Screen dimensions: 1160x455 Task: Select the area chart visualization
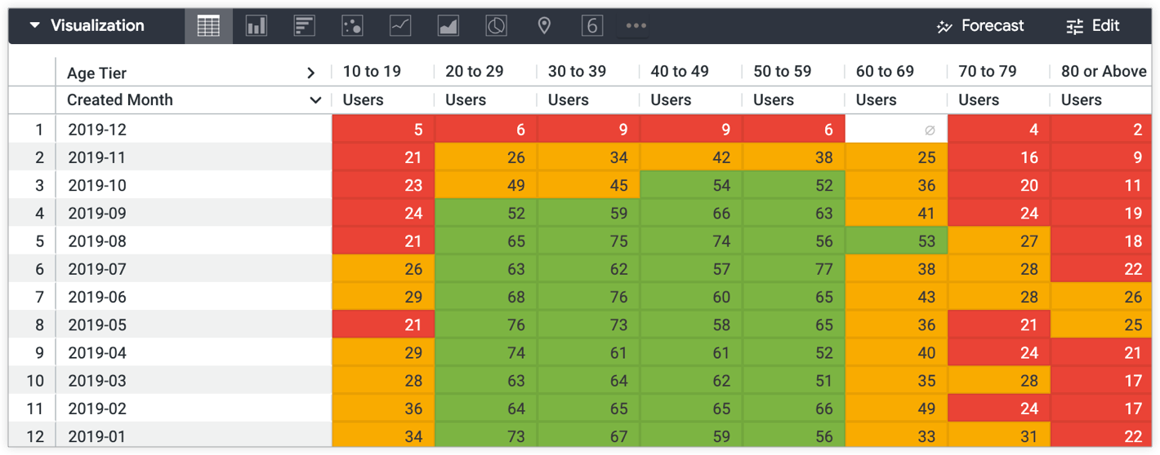click(x=448, y=26)
